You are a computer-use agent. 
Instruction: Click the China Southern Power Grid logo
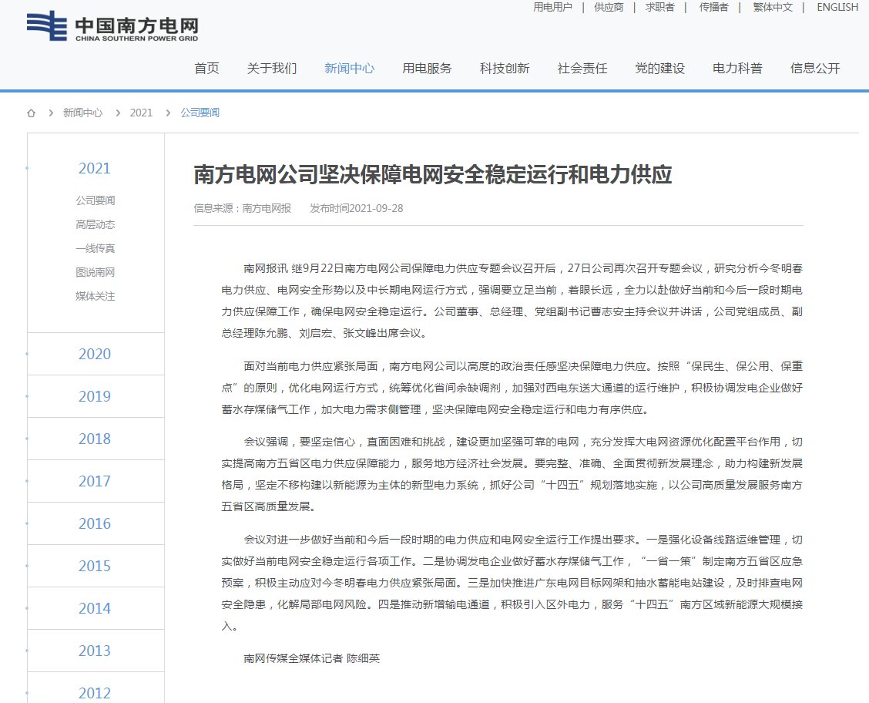click(112, 27)
